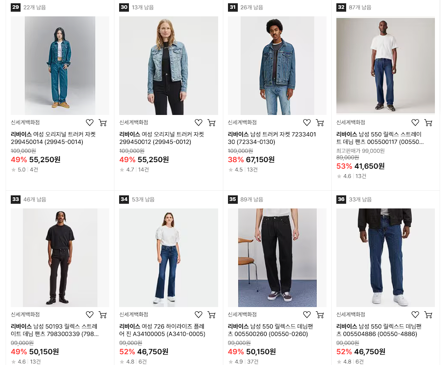
Task: Click 신세계백화점 store label above item 33
Action: coord(25,315)
